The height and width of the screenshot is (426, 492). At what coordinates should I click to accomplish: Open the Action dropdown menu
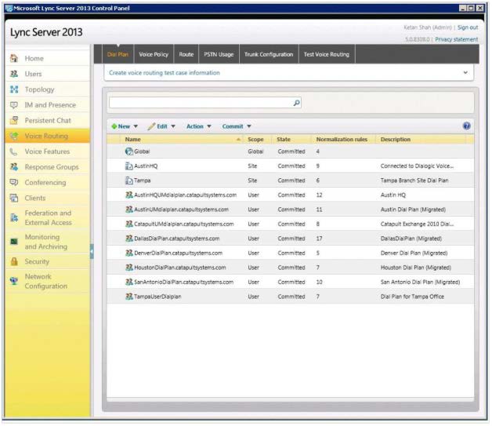click(x=199, y=126)
